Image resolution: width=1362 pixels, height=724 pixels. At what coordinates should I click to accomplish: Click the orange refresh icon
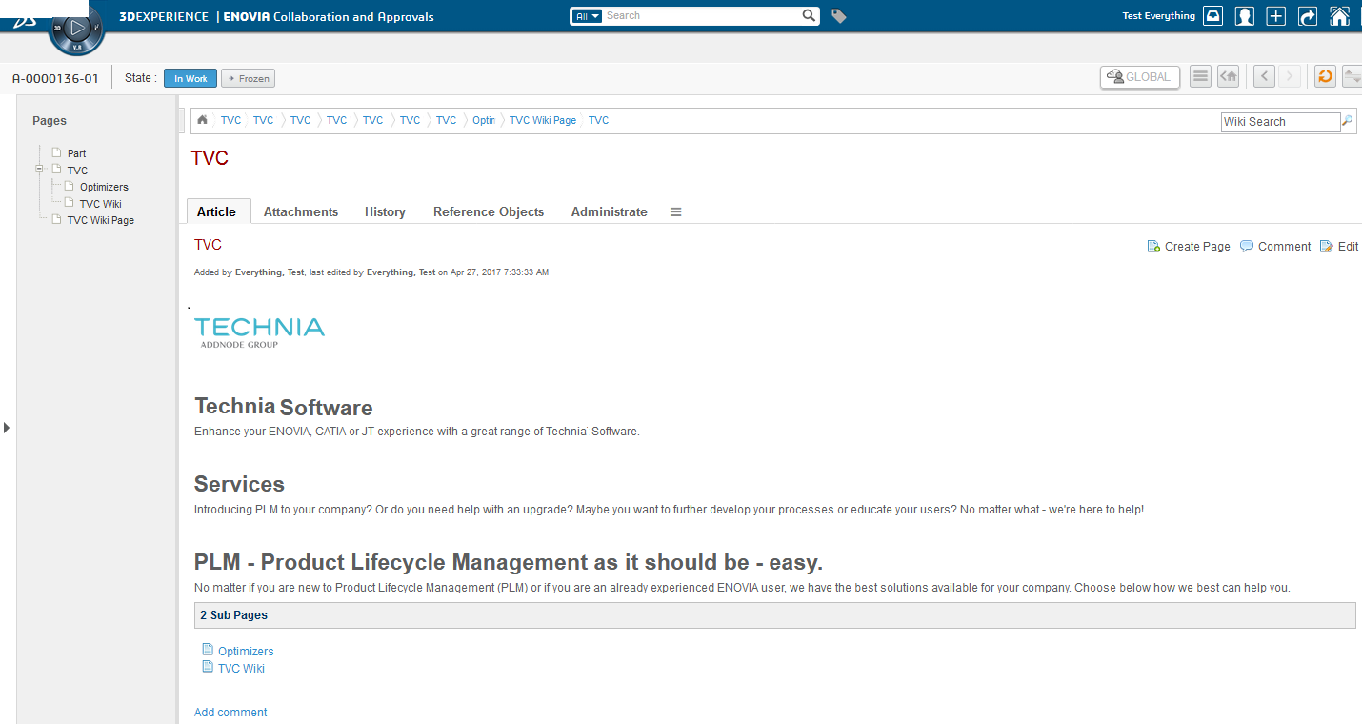tap(1325, 76)
